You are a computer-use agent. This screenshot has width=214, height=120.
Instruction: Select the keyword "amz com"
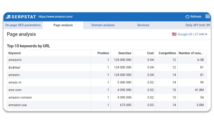(15, 90)
